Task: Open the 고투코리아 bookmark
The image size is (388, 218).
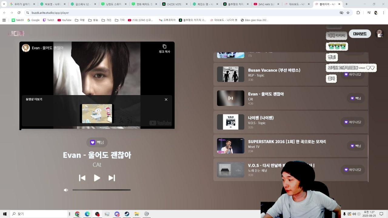Action: 167,20
